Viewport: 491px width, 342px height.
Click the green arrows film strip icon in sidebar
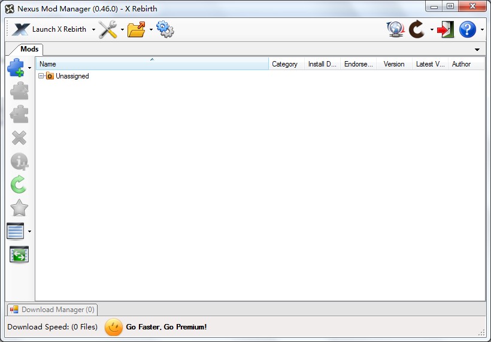click(19, 255)
